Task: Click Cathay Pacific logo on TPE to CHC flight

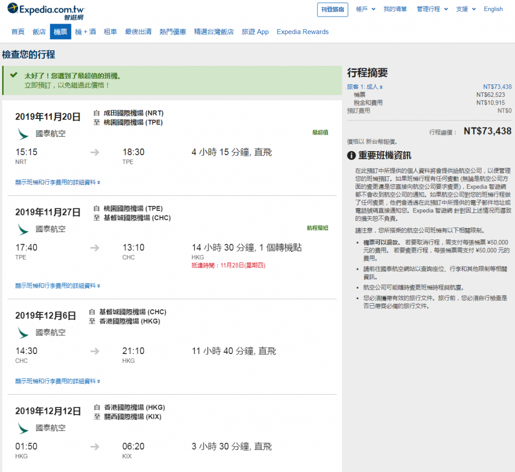Action: pos(23,229)
